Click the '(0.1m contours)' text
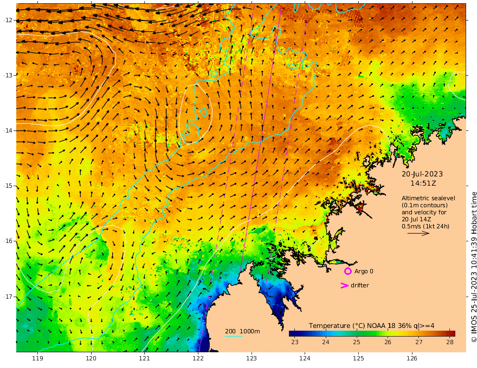Screen dimensions: 477x368 pyautogui.click(x=424, y=205)
